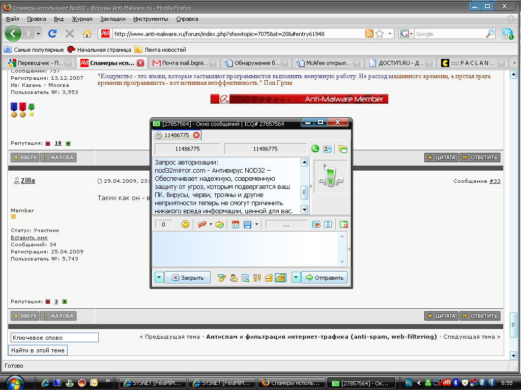This screenshot has width=521, height=390.
Task: Click ОТВЕТИТЬ button on message #33
Action: coord(480,316)
